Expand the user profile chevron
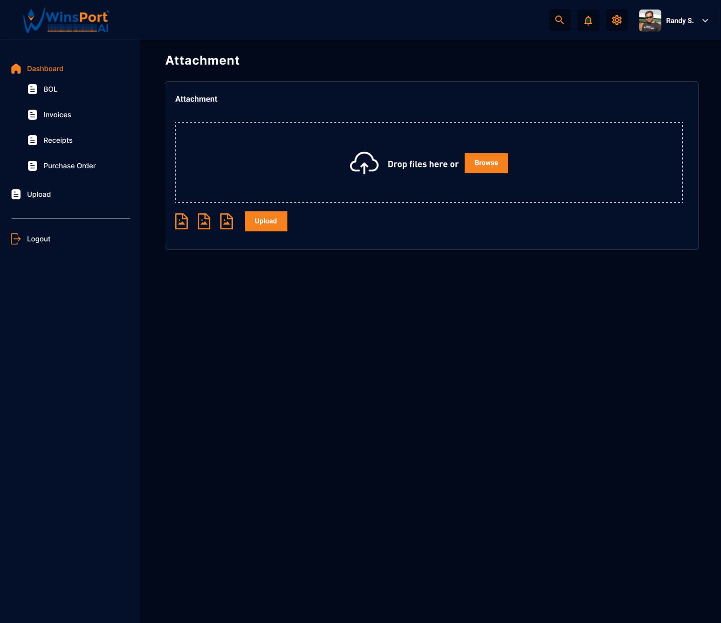Screen dimensions: 721x623 click(x=705, y=21)
